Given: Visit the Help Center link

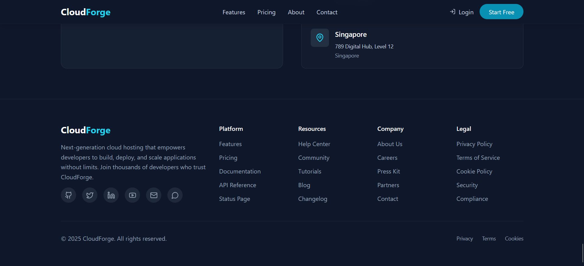Looking at the screenshot, I should (314, 144).
